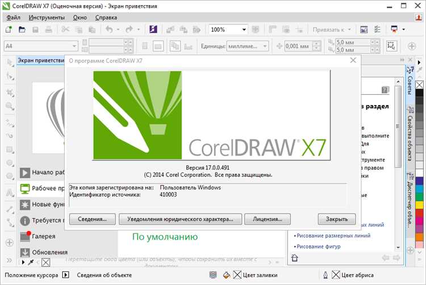Click Уведомления юридического характера button
The height and width of the screenshot is (285, 426).
click(181, 219)
